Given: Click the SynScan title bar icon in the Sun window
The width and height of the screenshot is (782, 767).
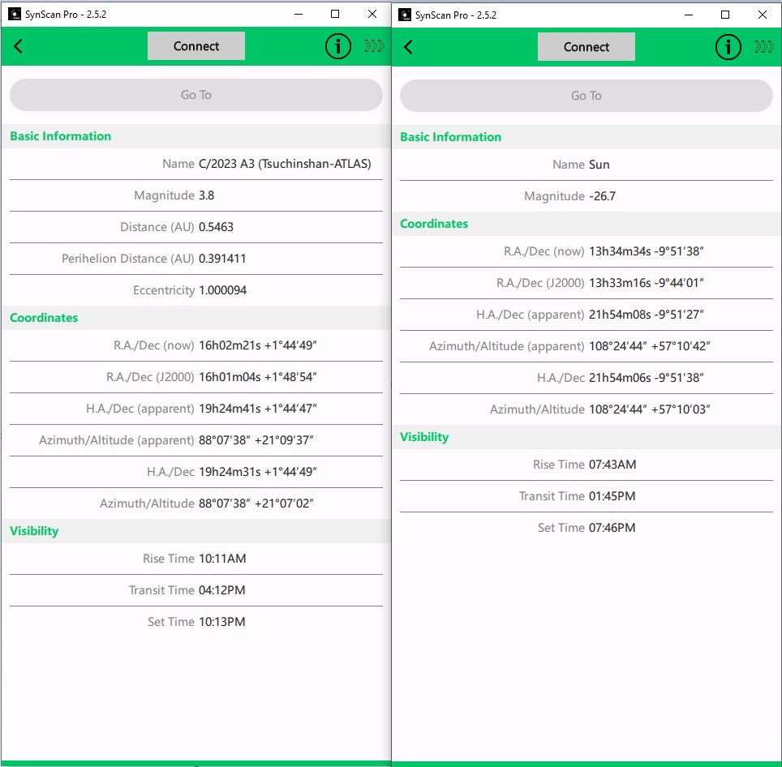Looking at the screenshot, I should coord(405,15).
